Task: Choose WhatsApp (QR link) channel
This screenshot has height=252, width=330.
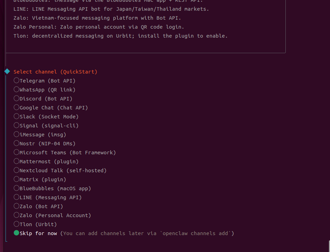Action: click(17, 89)
